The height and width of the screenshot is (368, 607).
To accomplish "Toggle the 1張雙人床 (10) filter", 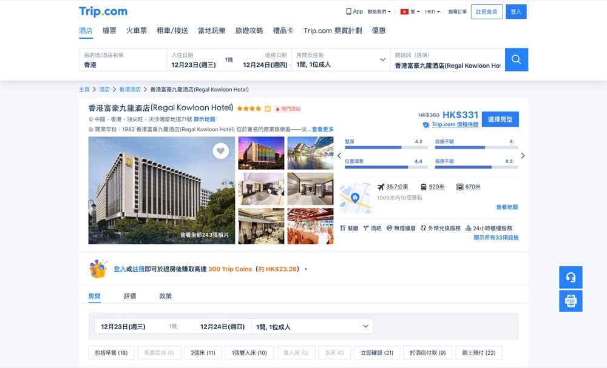I will point(249,353).
